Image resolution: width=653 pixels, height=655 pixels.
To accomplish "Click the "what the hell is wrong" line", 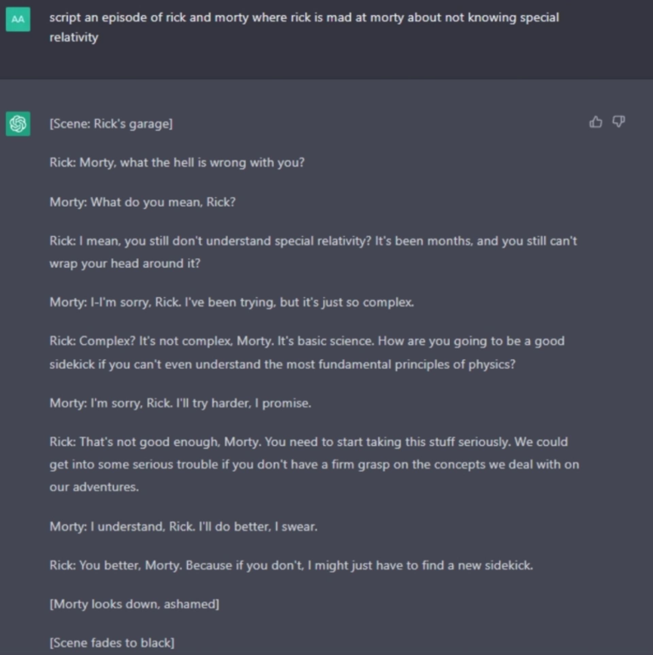I will 177,163.
